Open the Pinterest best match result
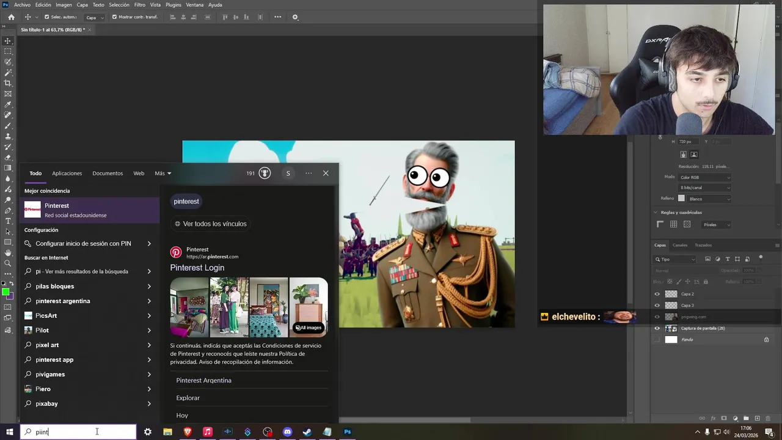The width and height of the screenshot is (782, 440). coord(90,210)
